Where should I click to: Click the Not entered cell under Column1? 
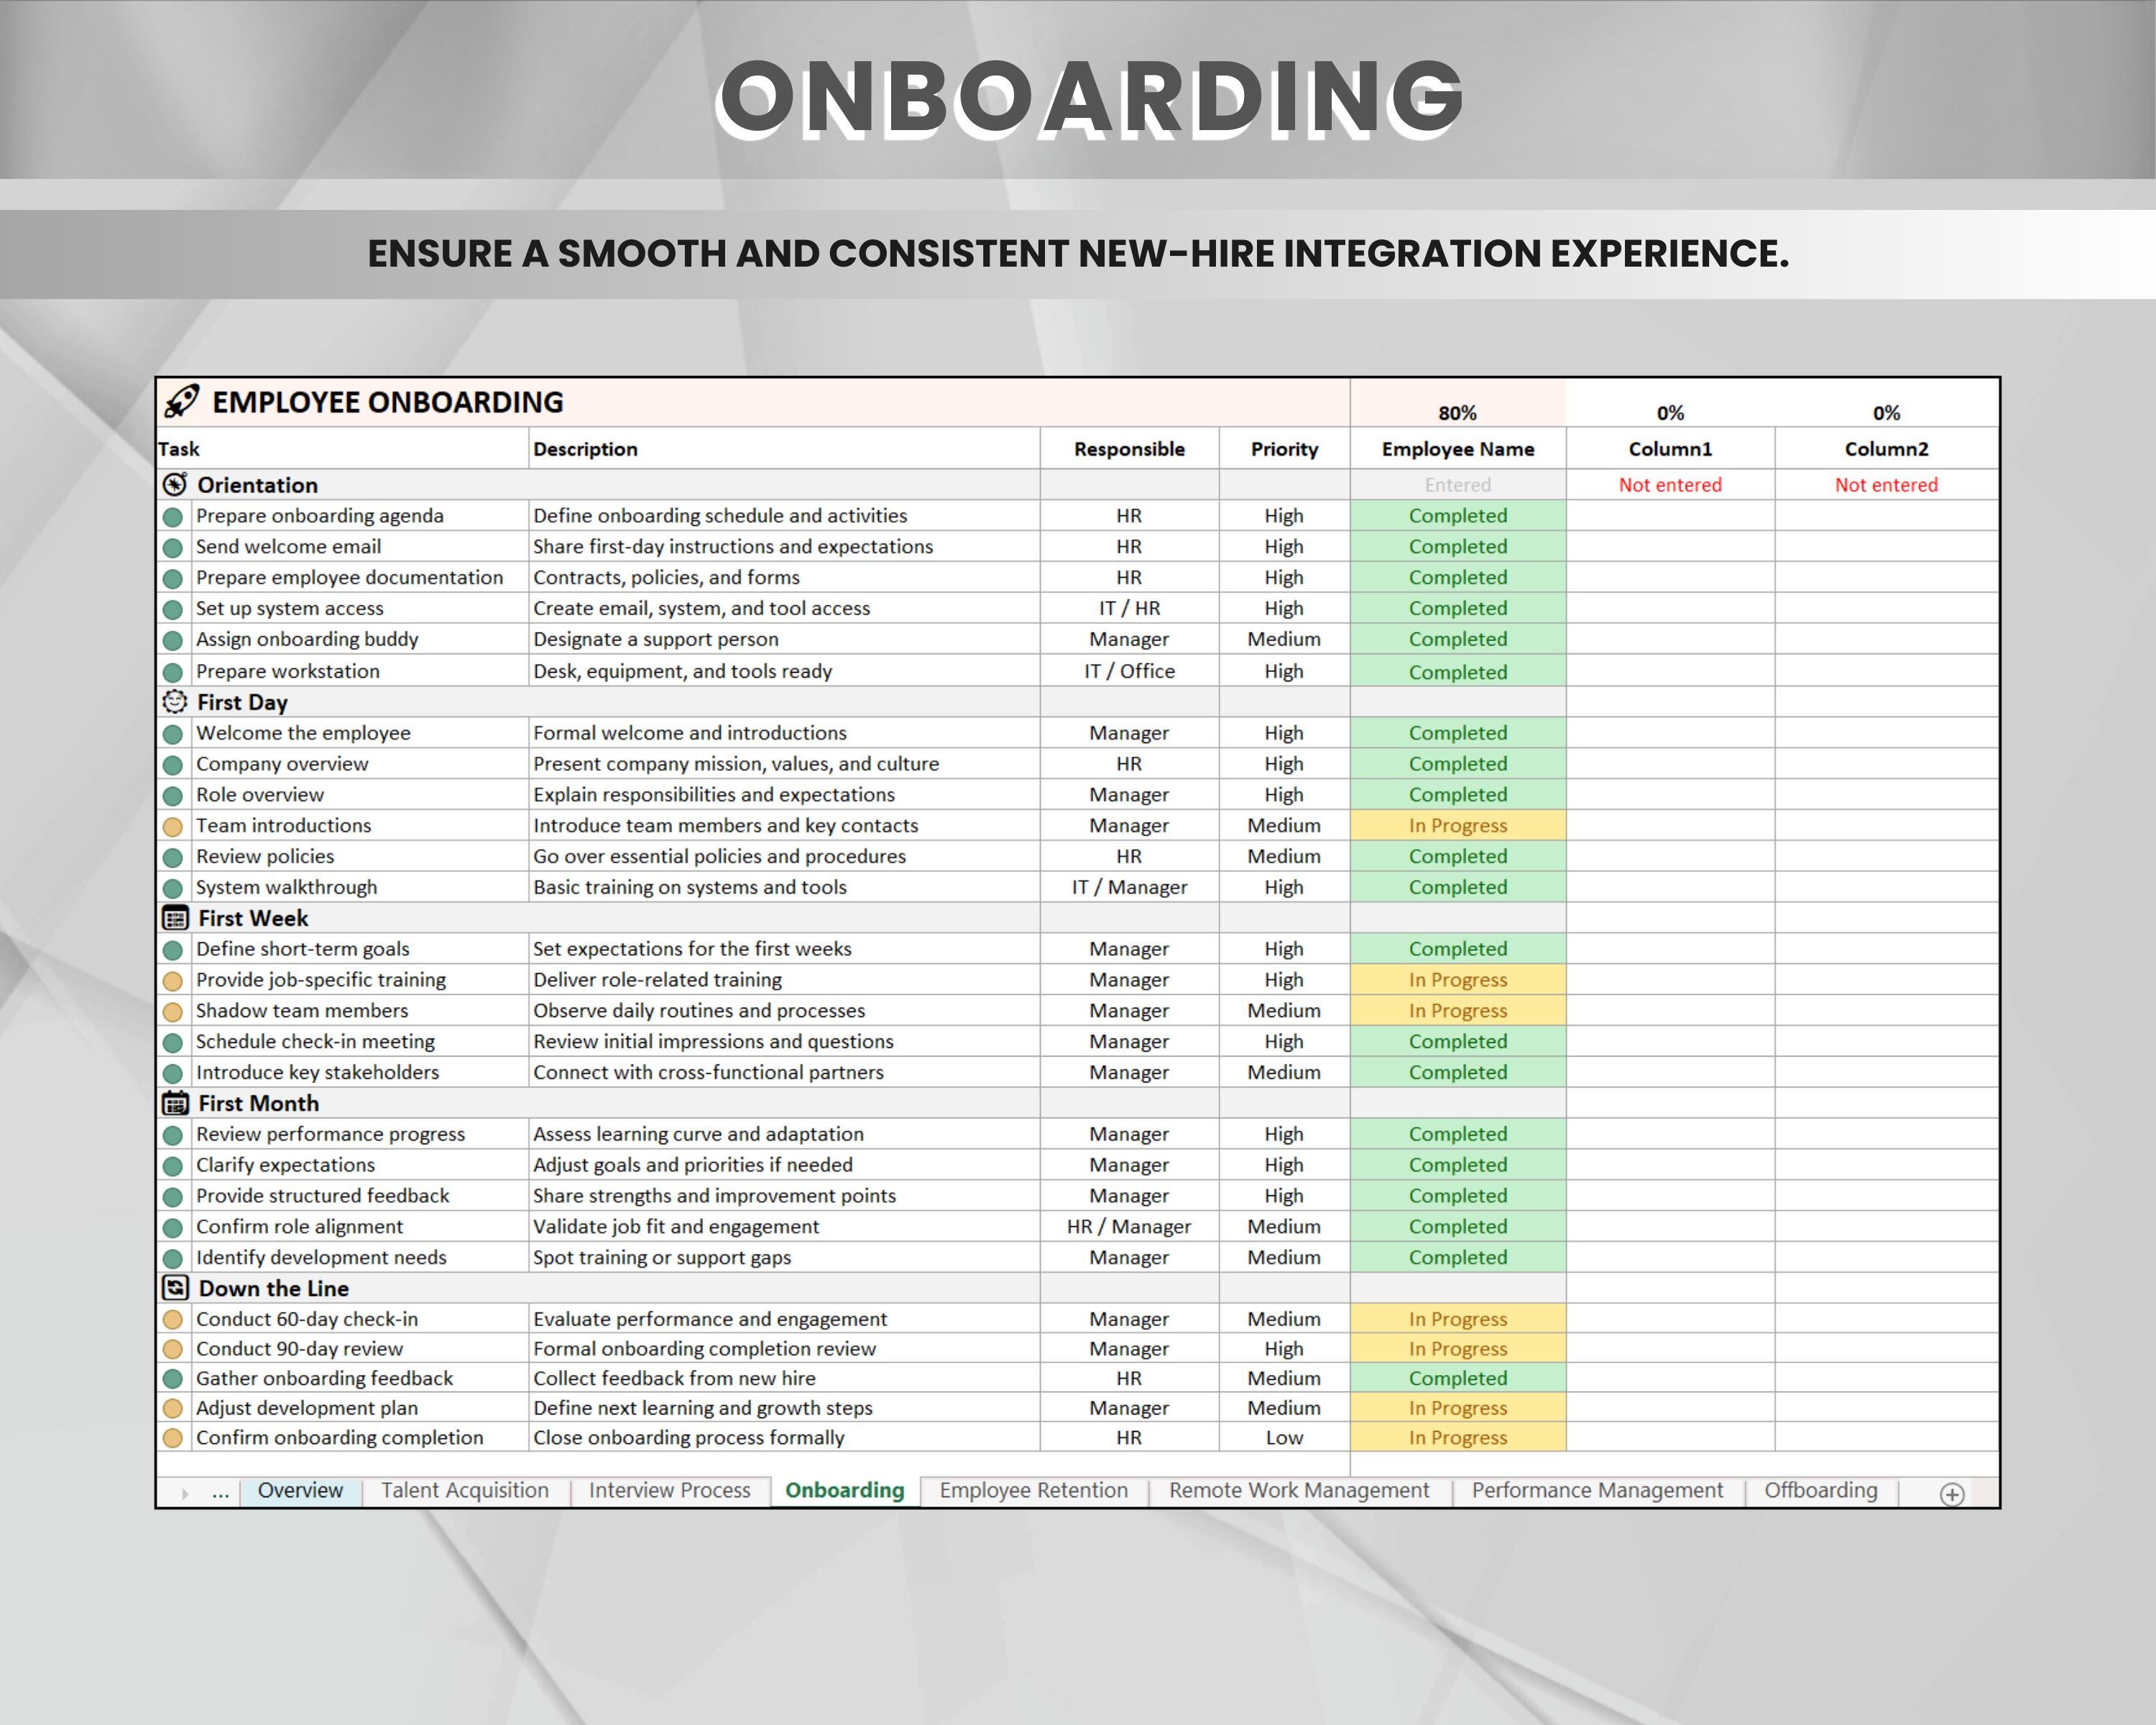point(1670,485)
